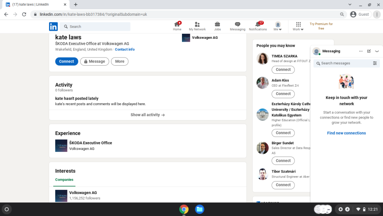Screen dimensions: 383x216
Task: Open Notifications bell icon
Action: (258, 26)
